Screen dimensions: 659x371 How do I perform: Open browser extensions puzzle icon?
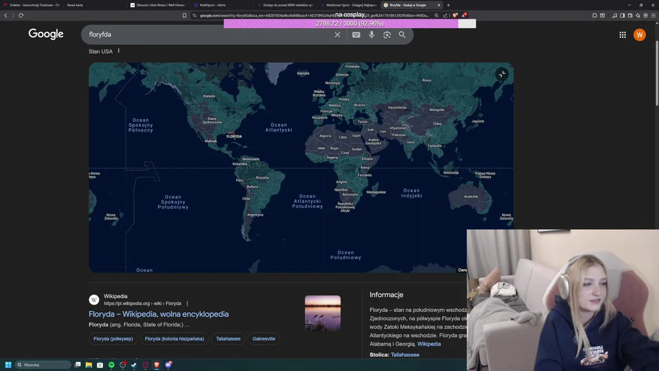(x=595, y=15)
